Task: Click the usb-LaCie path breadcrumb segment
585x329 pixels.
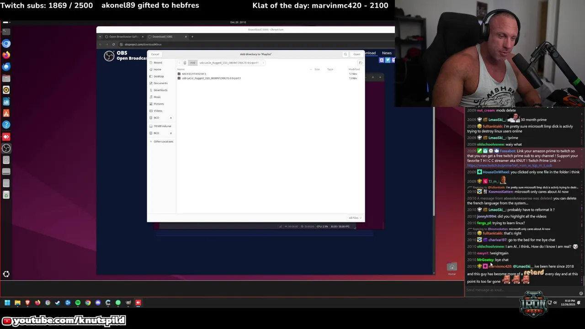Action: [229, 63]
